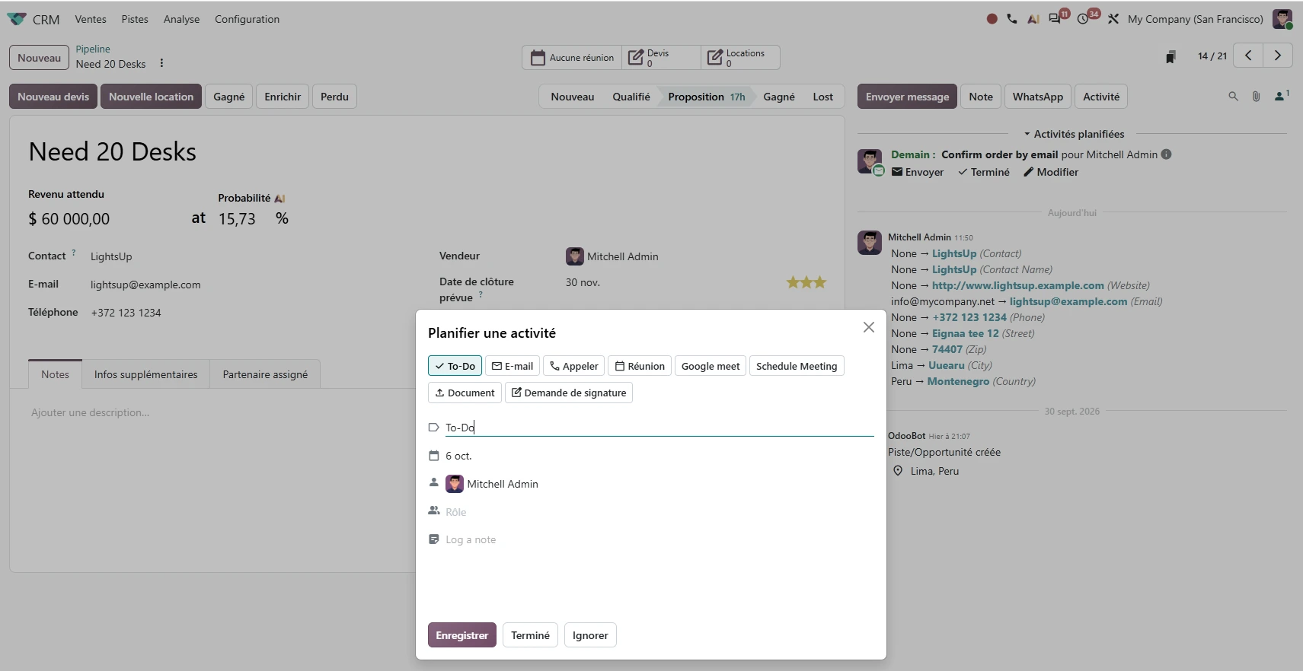Screen dimensions: 1303x671
Task: Select the Demande de signature activity type
Action: click(x=569, y=393)
